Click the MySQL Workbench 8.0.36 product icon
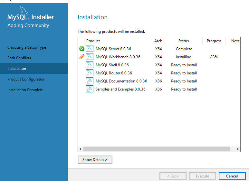Viewport: 249px width, 181px height. click(x=90, y=57)
